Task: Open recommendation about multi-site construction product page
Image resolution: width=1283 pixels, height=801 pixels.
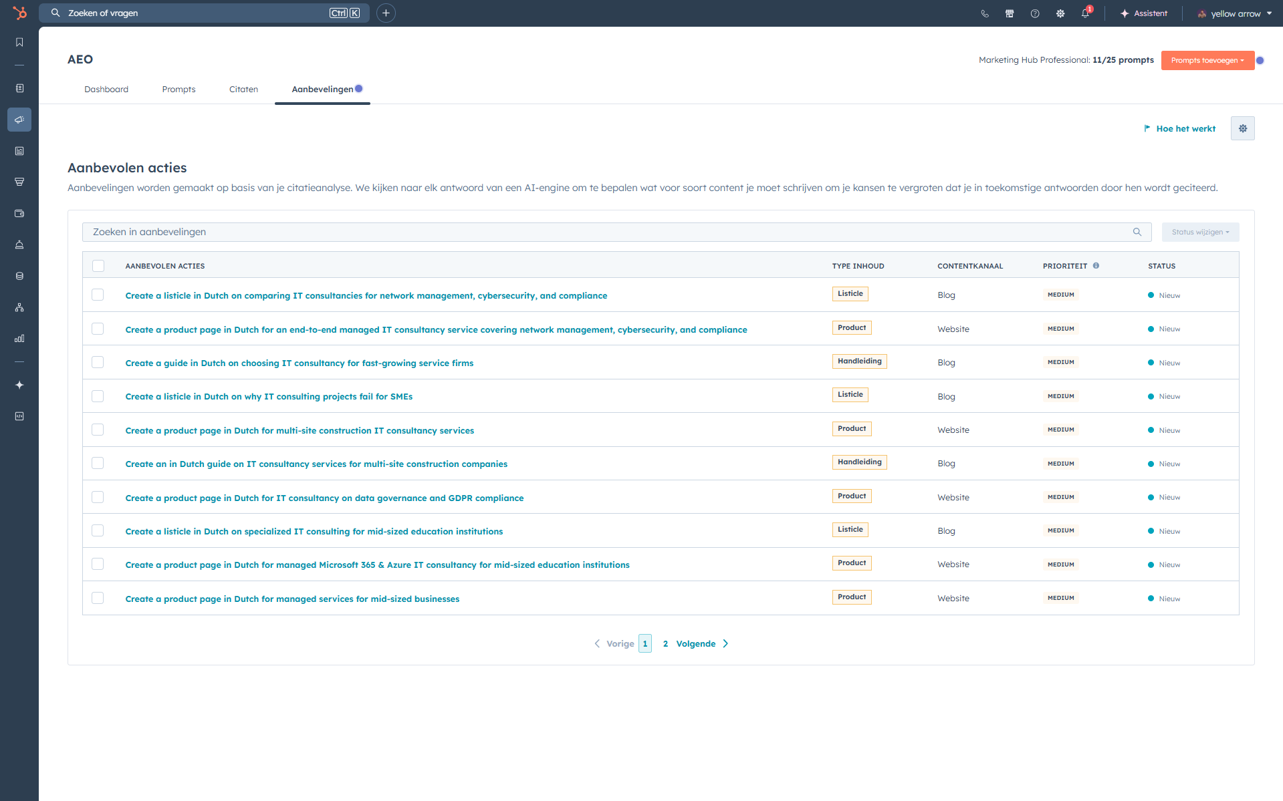Action: pos(300,430)
